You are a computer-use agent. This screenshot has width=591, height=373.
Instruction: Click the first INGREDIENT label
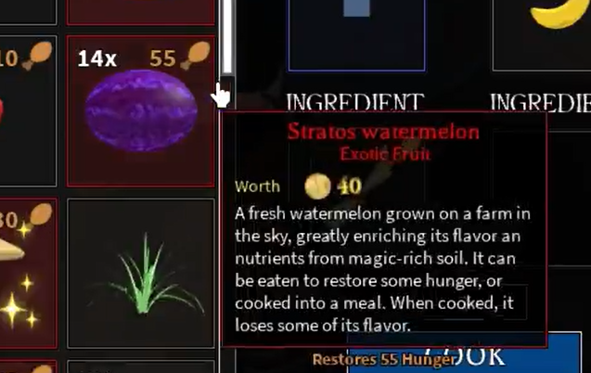coord(355,102)
